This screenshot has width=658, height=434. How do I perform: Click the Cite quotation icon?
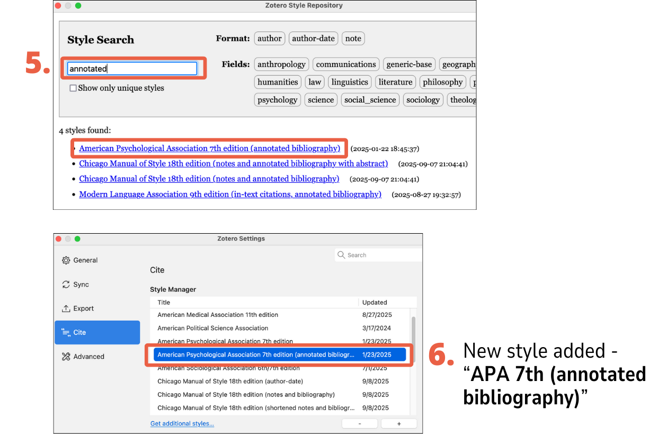point(66,332)
